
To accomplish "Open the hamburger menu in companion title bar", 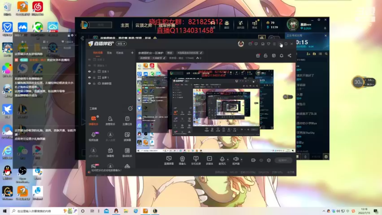I will [274, 44].
